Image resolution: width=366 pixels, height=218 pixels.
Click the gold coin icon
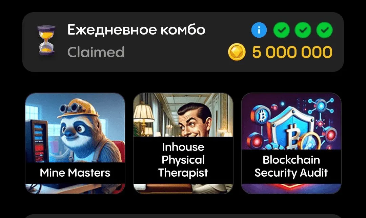237,52
